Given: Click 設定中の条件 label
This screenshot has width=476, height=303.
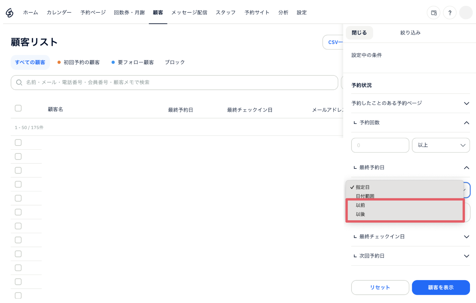Looking at the screenshot, I should (x=366, y=55).
